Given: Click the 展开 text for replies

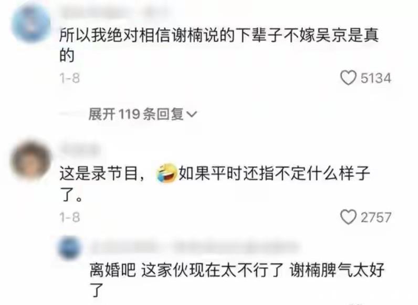Looking at the screenshot, I should coord(102,114).
